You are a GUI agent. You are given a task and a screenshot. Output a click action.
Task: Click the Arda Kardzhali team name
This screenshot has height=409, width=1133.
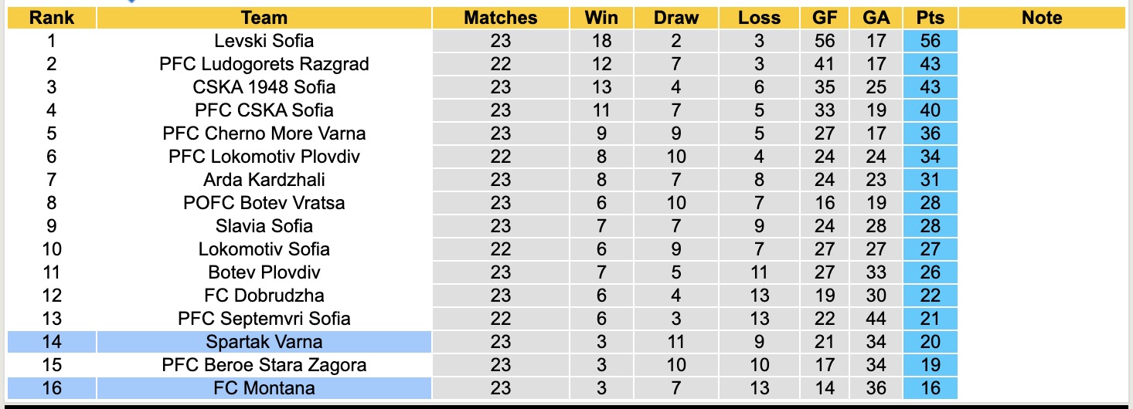point(264,180)
